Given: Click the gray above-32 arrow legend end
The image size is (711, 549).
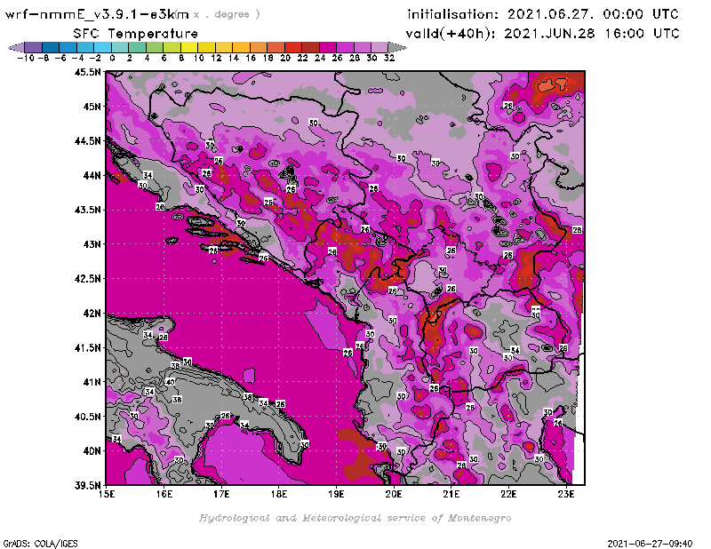Looking at the screenshot, I should click(x=397, y=47).
